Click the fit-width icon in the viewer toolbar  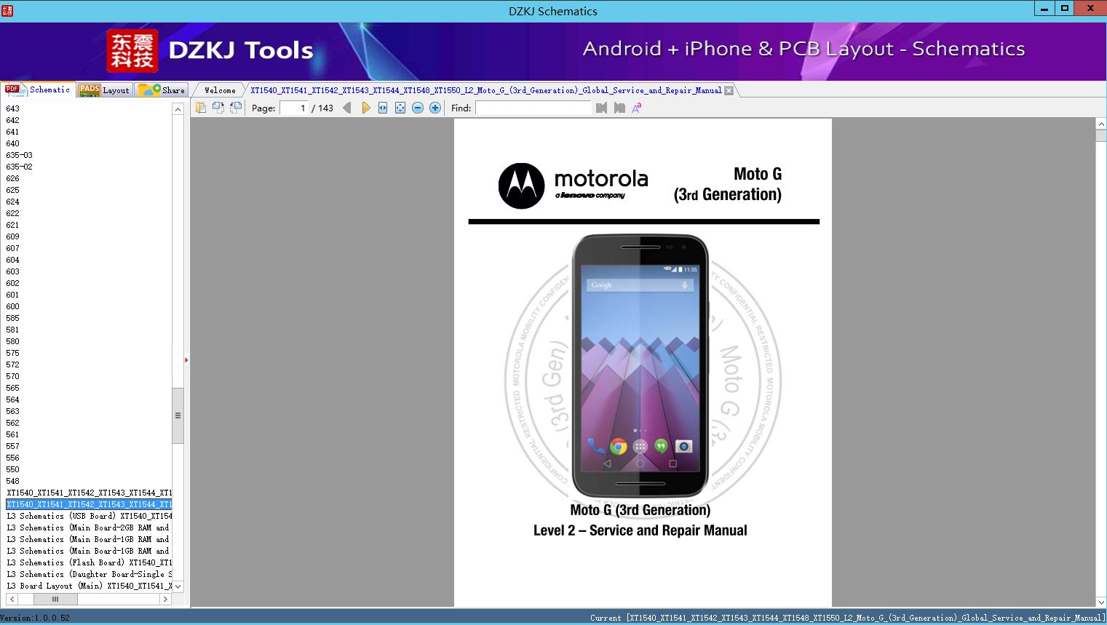383,108
